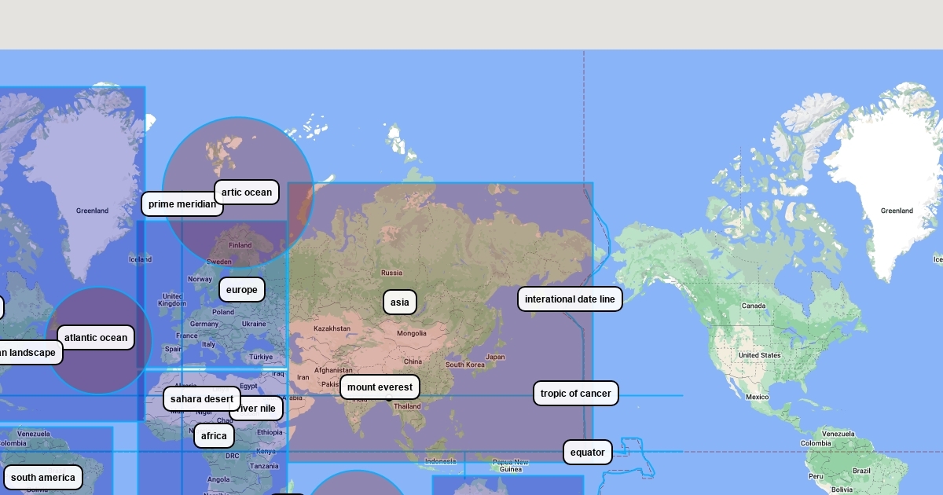This screenshot has height=495, width=943.
Task: Select the 'africa' label
Action: coord(214,436)
